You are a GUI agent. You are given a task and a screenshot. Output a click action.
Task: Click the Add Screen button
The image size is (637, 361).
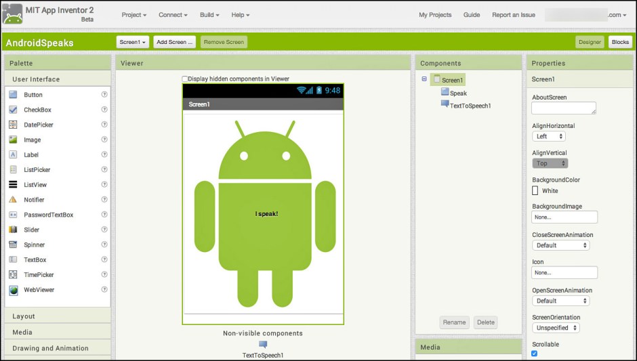pos(174,42)
